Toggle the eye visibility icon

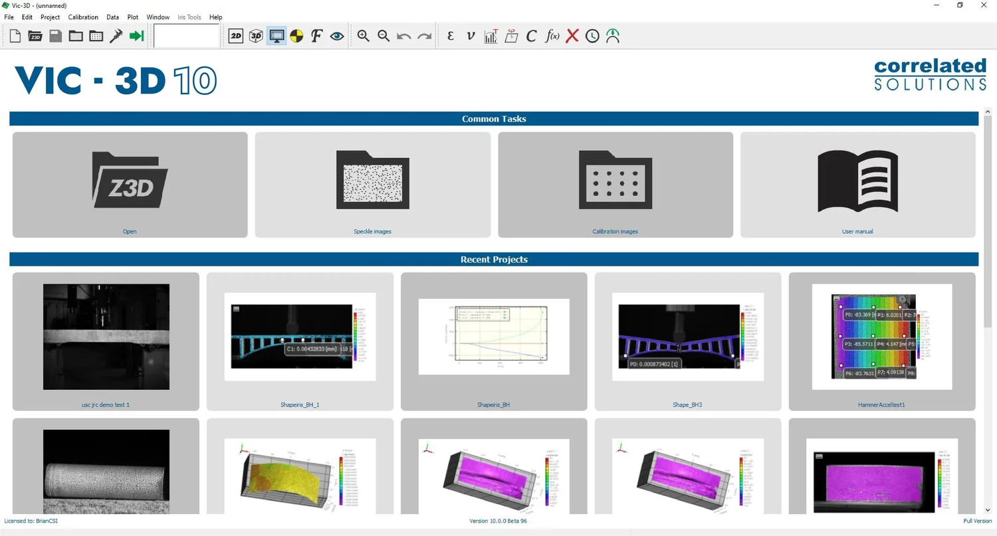pos(336,36)
